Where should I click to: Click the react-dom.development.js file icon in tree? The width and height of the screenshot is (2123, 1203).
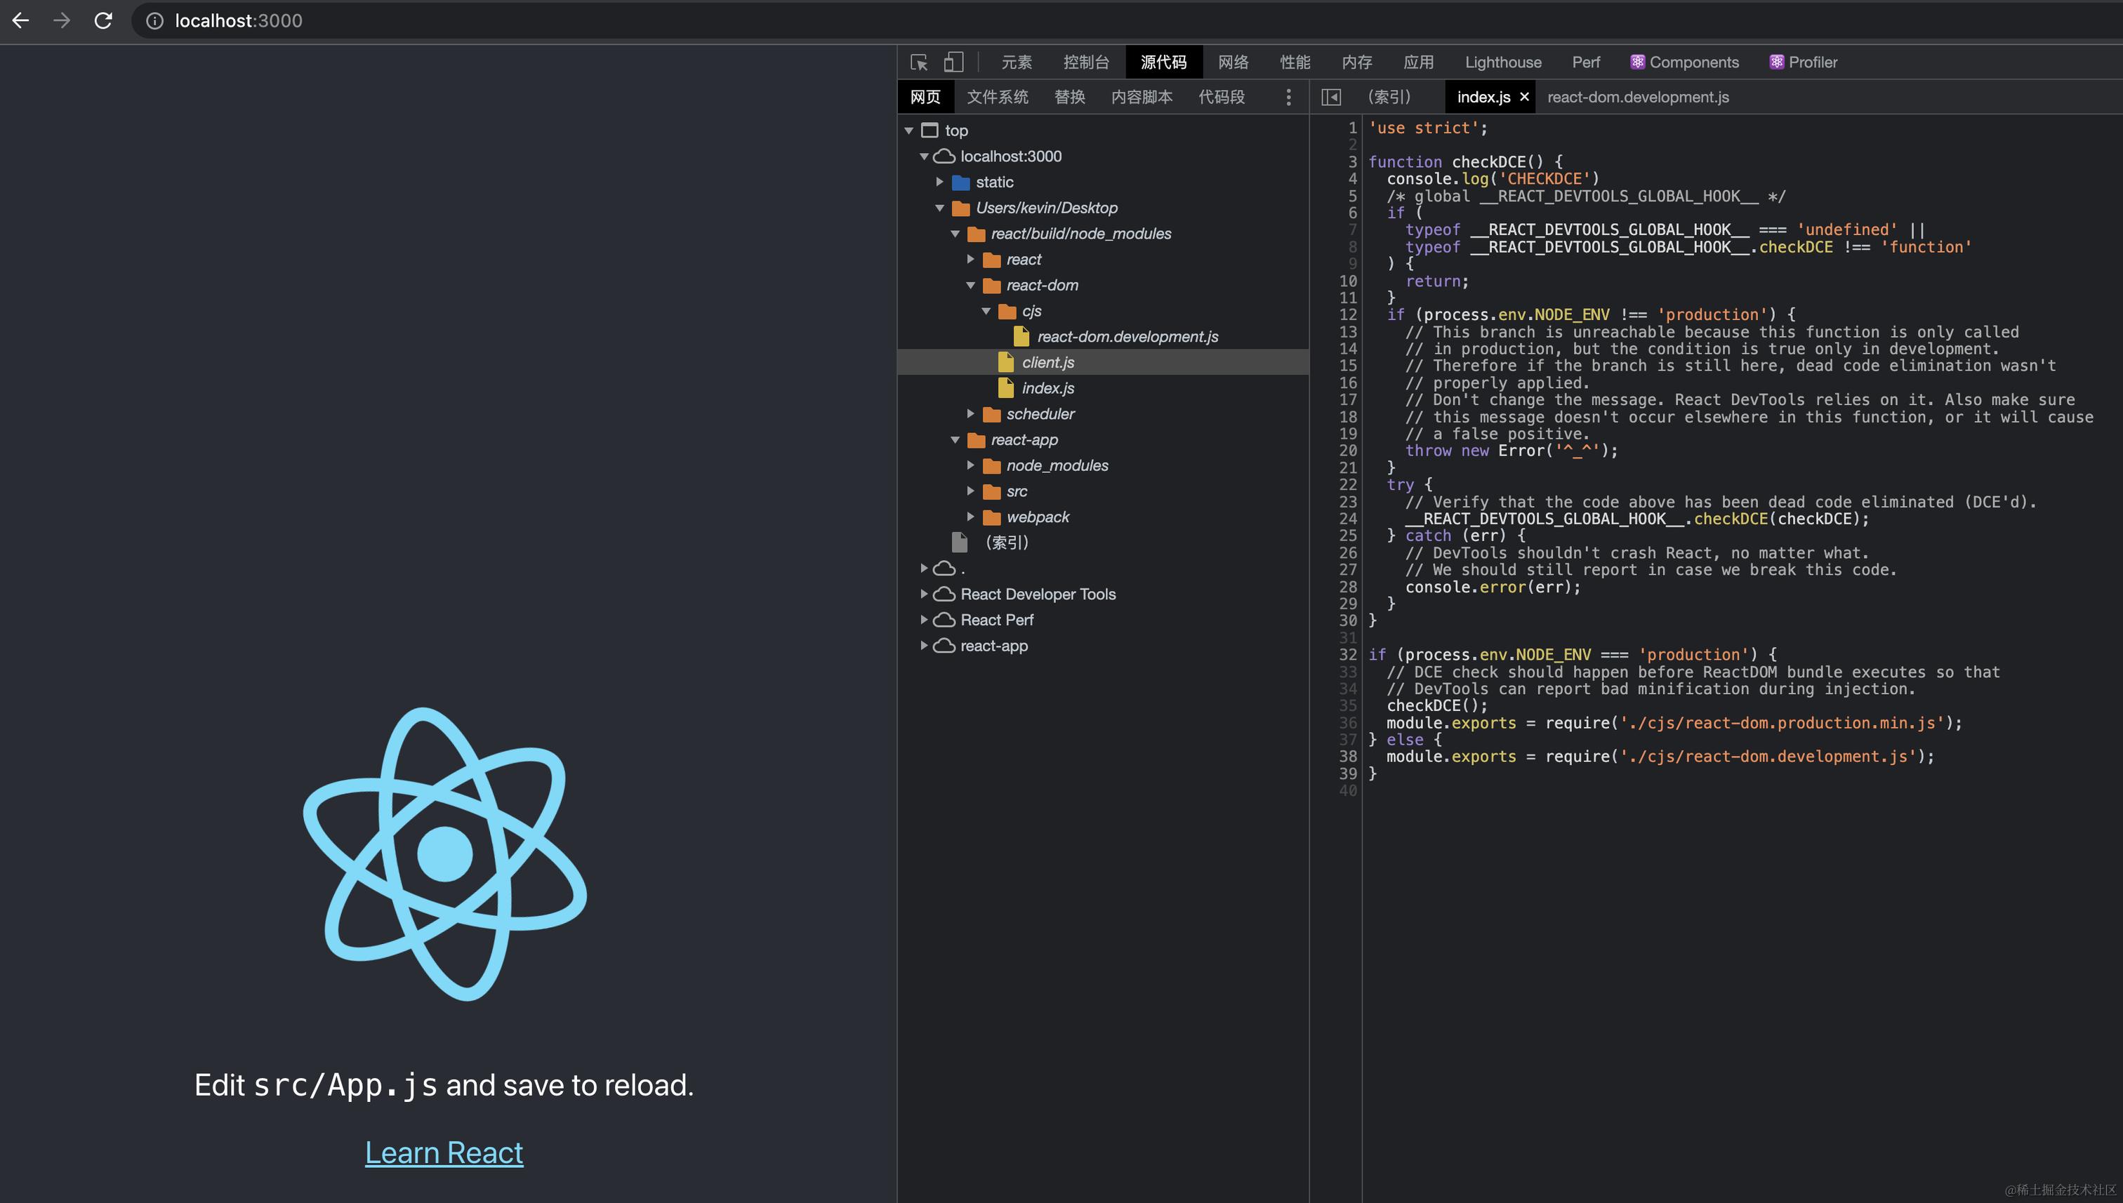pos(1021,336)
